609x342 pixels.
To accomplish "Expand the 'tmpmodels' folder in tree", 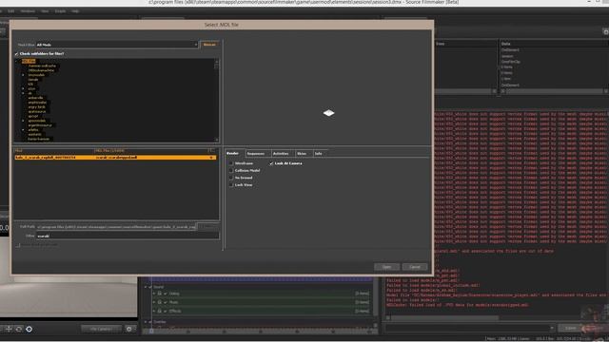I will [x=23, y=75].
